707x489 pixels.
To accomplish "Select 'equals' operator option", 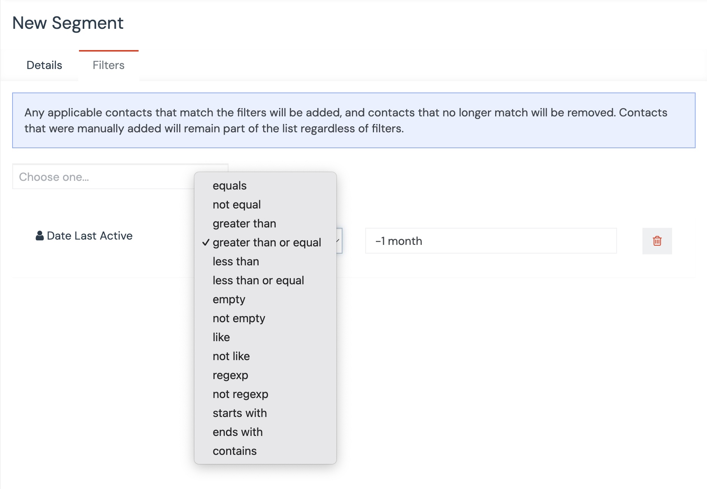I will (229, 186).
